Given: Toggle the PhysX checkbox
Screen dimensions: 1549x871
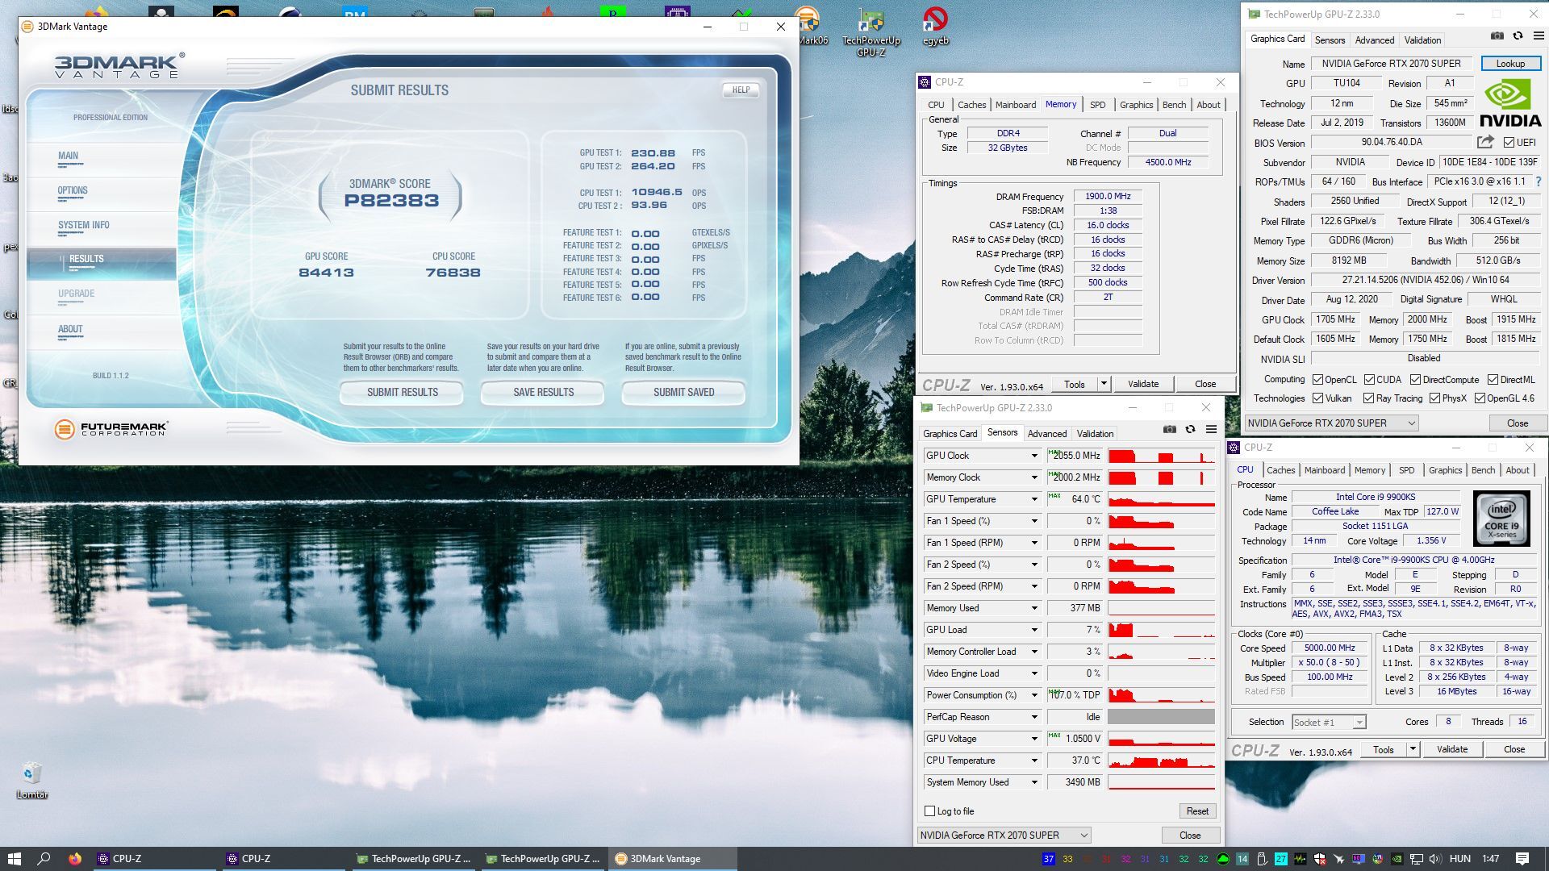Looking at the screenshot, I should coord(1434,398).
